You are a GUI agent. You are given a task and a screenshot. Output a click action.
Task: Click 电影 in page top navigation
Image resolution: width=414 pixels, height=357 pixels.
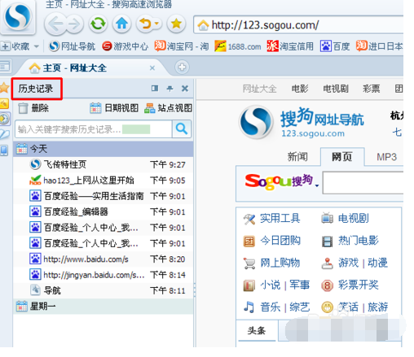pyautogui.click(x=300, y=89)
